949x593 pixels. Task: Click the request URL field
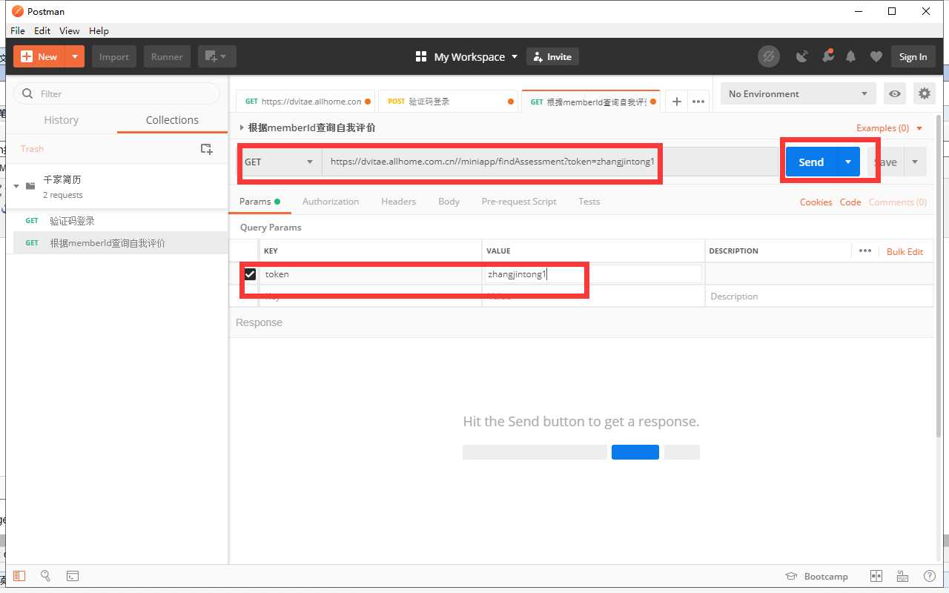[x=549, y=162]
